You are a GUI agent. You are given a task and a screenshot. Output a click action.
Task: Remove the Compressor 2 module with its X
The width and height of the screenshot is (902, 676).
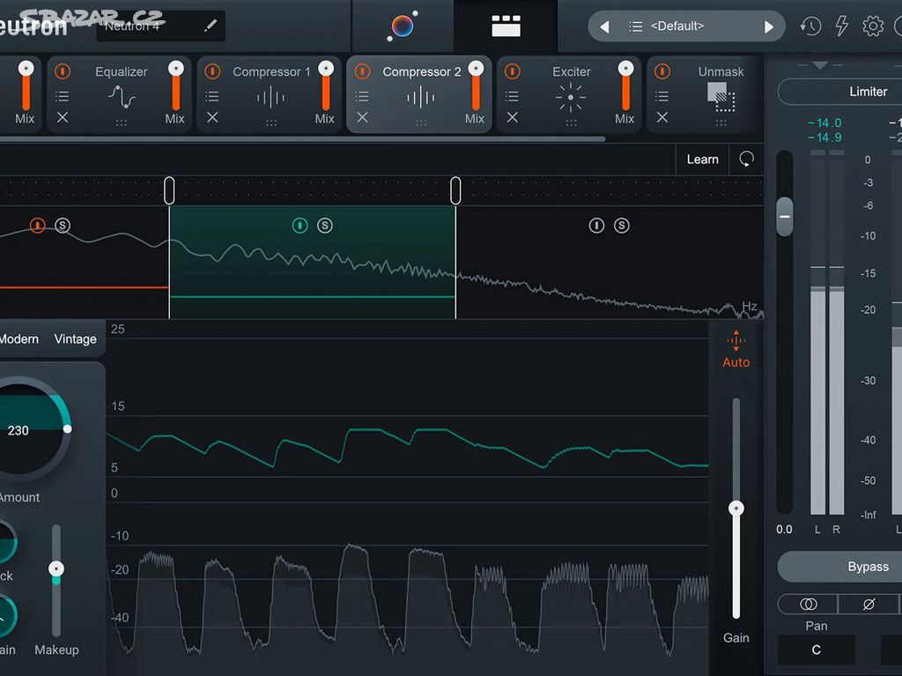(x=362, y=117)
